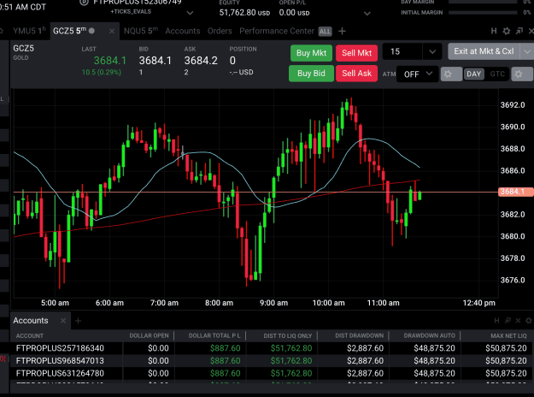Open the Performance Center tab
Image resolution: width=534 pixels, height=397 pixels.
[x=277, y=31]
